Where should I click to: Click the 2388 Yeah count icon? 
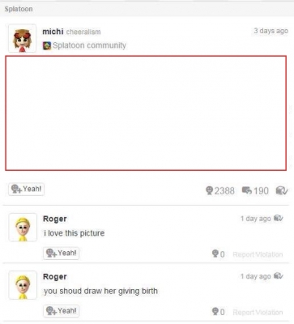coord(209,190)
